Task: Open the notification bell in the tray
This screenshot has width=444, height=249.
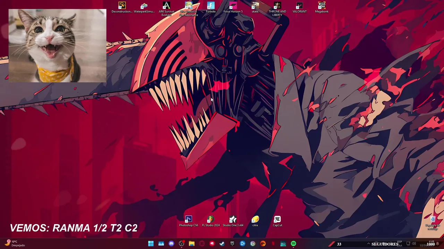Action: 437,244
